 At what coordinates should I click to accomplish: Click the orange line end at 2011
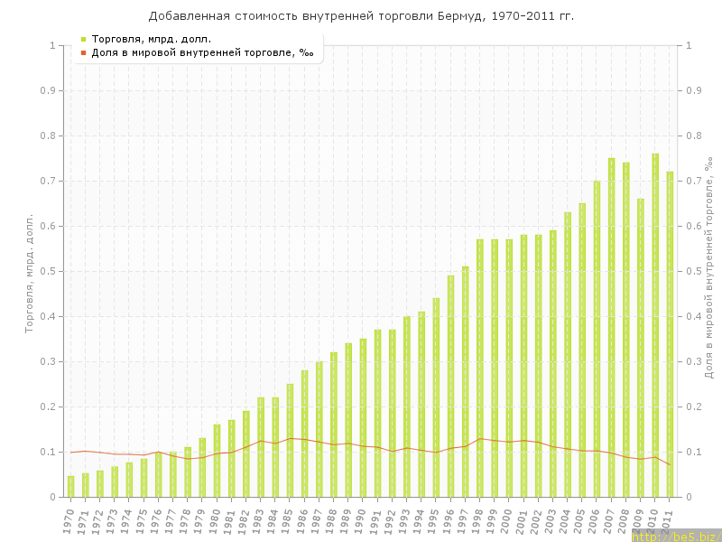670,464
